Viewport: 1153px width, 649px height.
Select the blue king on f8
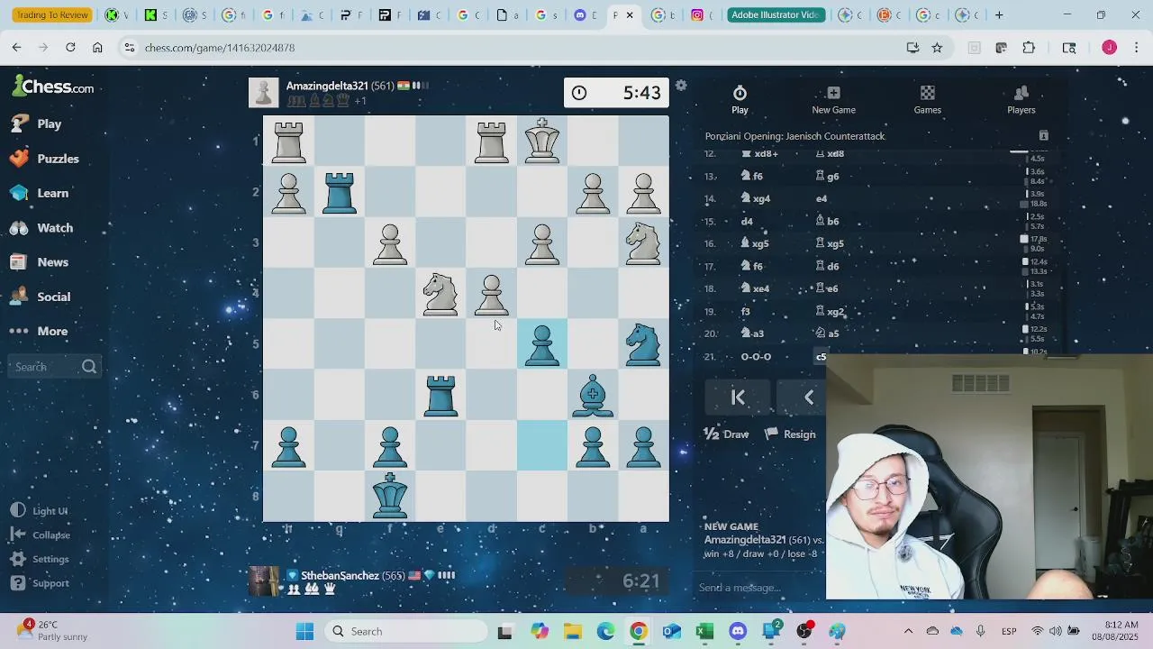coord(390,497)
